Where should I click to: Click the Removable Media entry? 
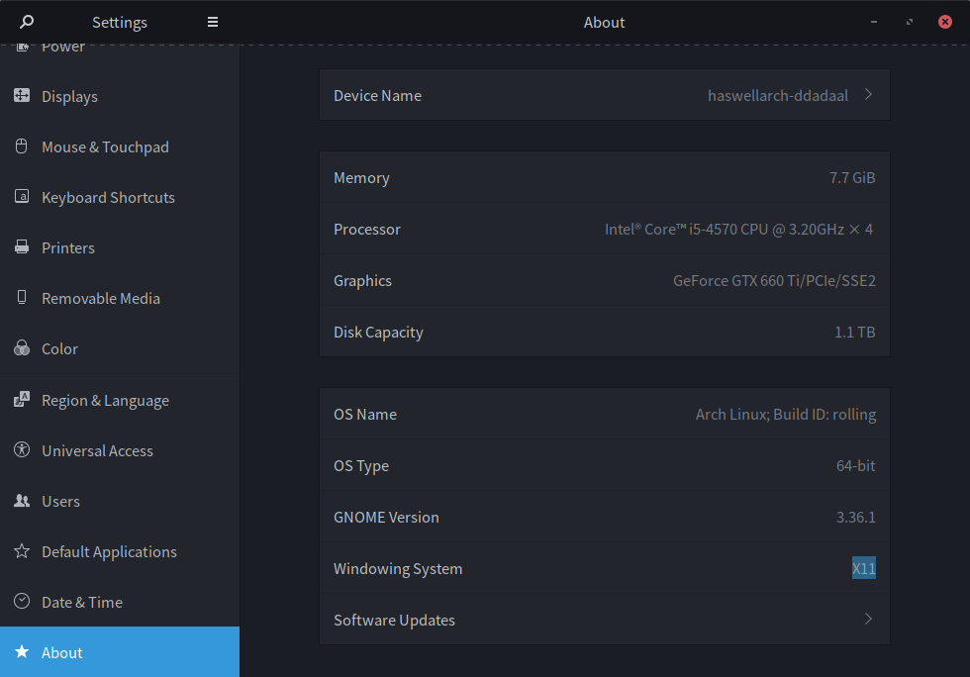coord(101,298)
